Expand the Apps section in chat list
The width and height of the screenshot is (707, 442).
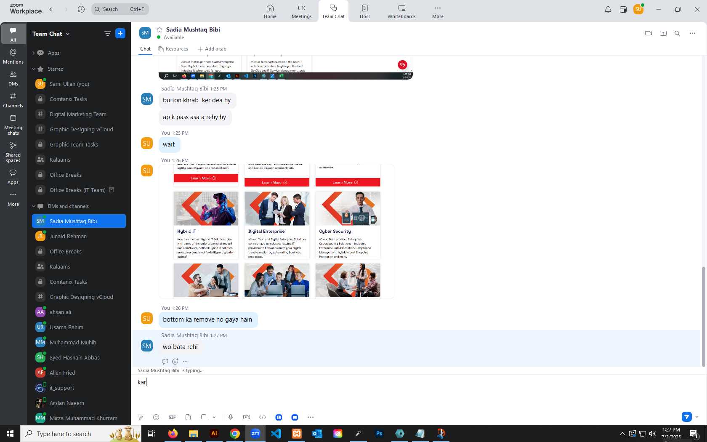[x=34, y=53]
